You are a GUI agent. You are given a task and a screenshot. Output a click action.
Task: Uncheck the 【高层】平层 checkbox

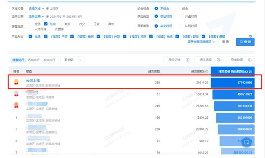click(46, 36)
